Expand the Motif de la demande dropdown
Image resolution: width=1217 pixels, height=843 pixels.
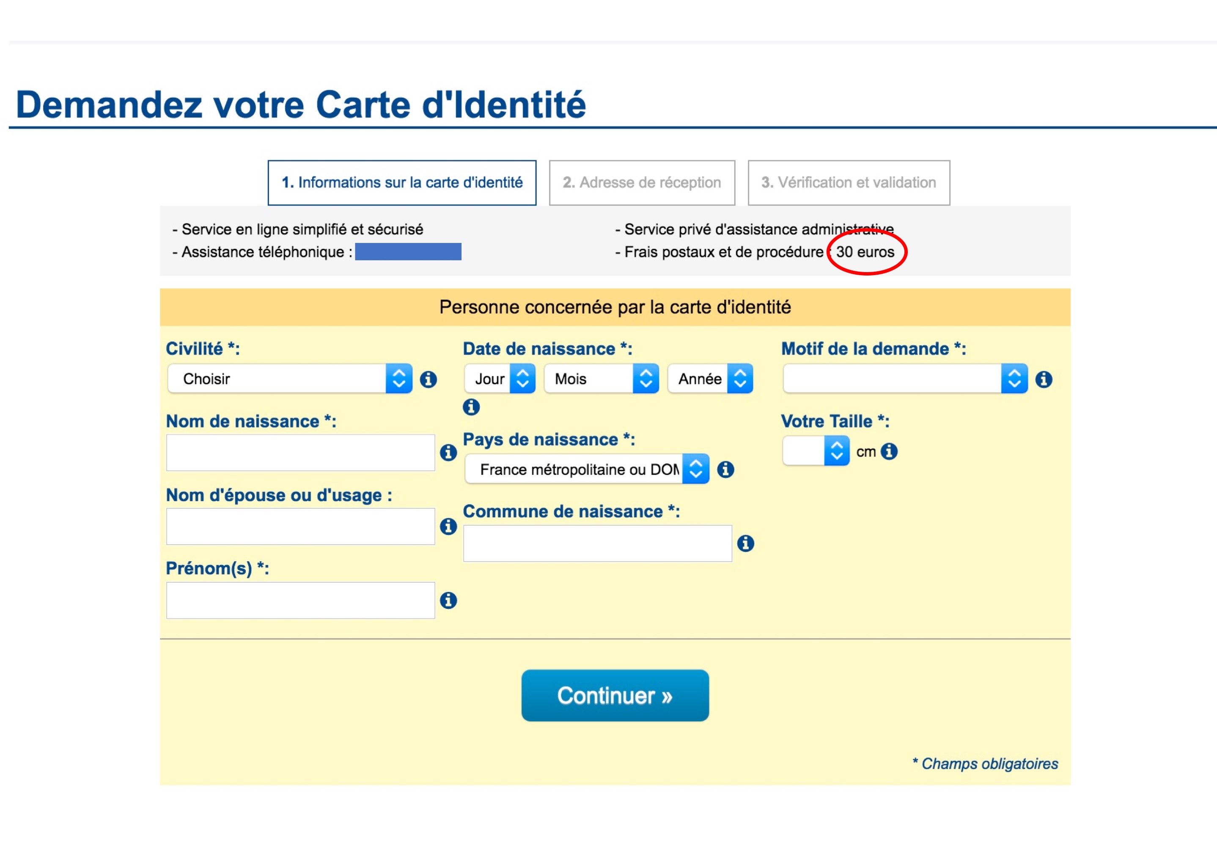(x=905, y=379)
